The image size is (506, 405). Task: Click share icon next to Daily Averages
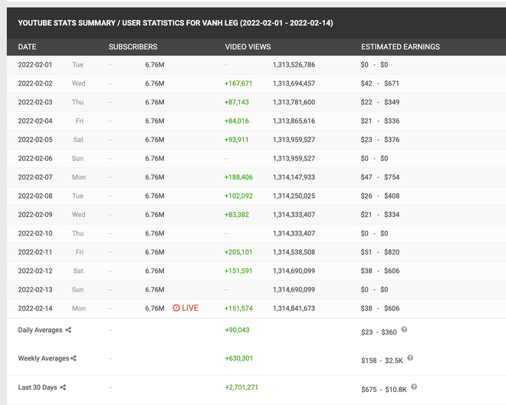coord(68,330)
